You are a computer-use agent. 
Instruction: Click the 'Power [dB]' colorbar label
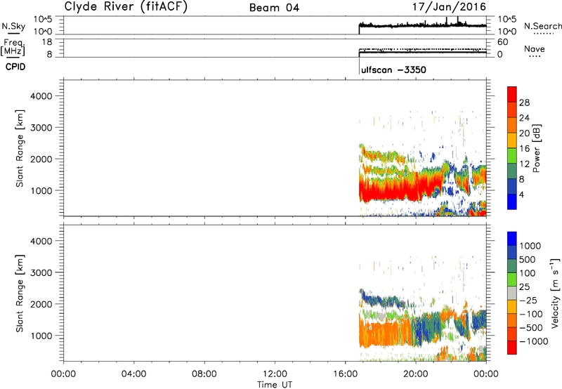(536, 148)
